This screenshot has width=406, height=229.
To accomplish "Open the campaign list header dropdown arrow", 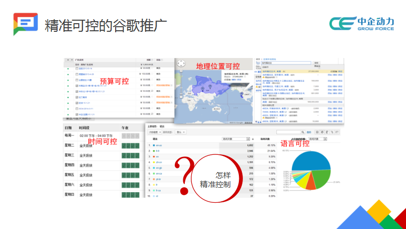I will click(72, 60).
